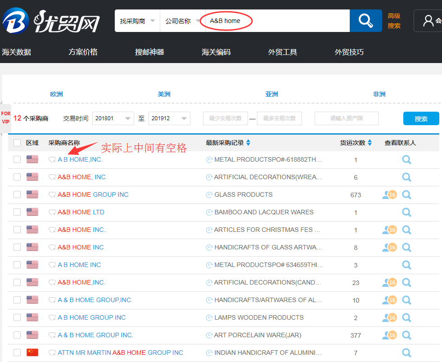
Task: Check the box for ATTN MR MARTIN row
Action: point(17,353)
